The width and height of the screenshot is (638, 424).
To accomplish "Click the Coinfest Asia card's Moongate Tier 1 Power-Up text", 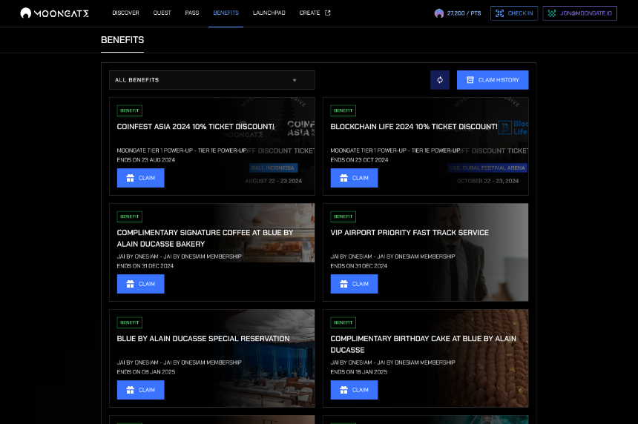I will pyautogui.click(x=182, y=150).
